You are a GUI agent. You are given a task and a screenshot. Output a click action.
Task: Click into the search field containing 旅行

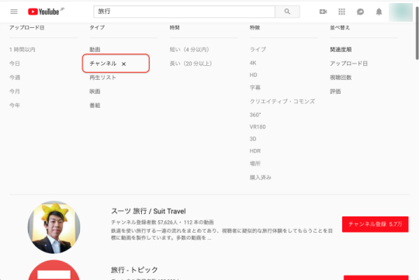coord(184,12)
